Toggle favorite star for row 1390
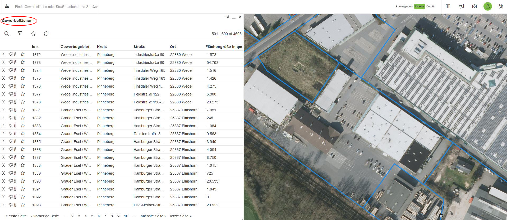Viewport: 507px width, 220px height. 23,181
